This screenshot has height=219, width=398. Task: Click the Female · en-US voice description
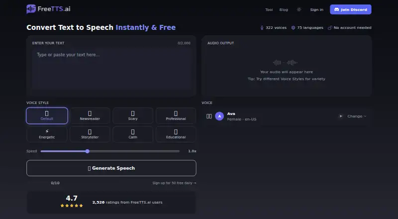coord(242,119)
